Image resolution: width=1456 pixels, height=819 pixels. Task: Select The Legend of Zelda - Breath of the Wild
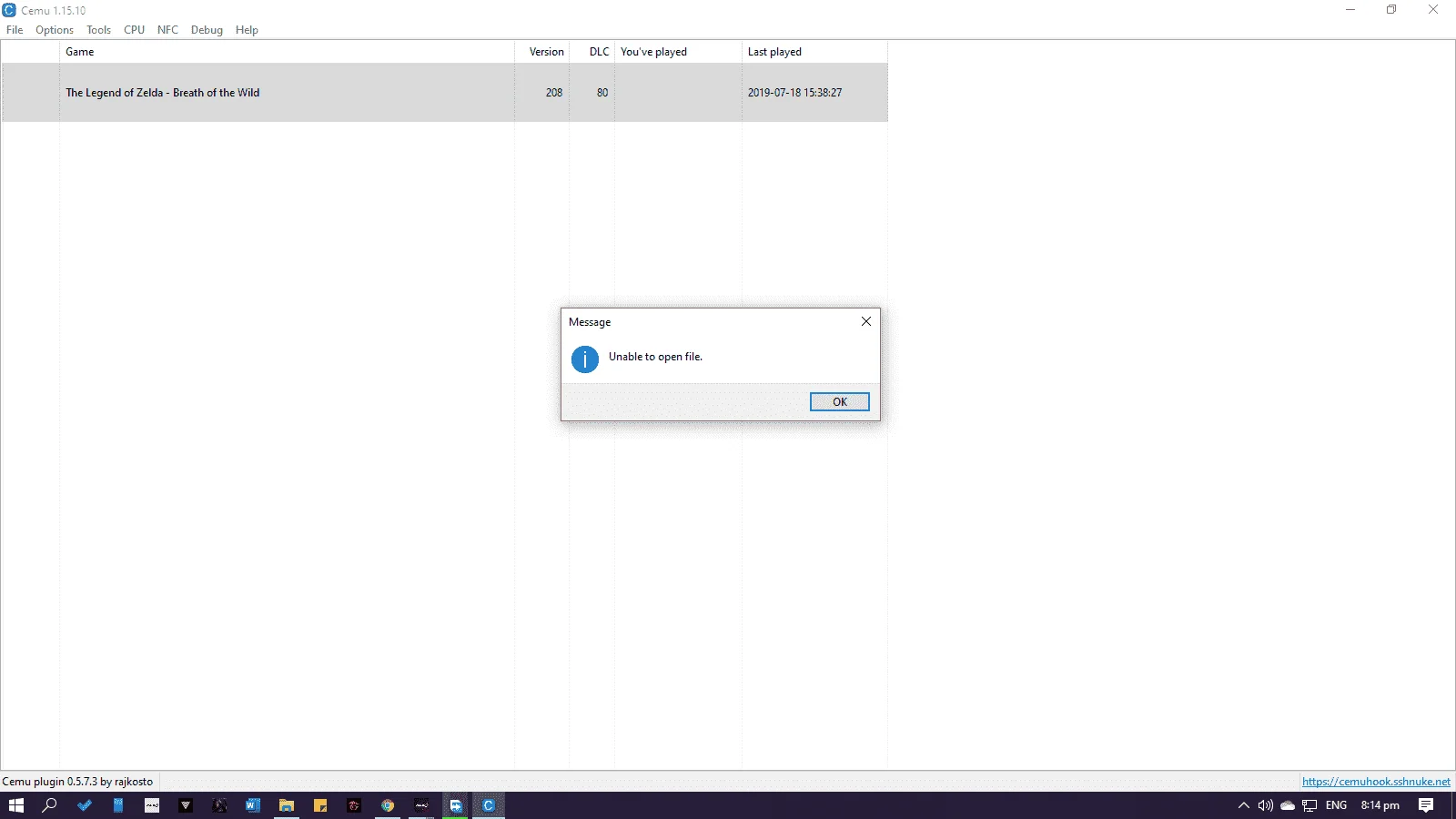(x=162, y=93)
